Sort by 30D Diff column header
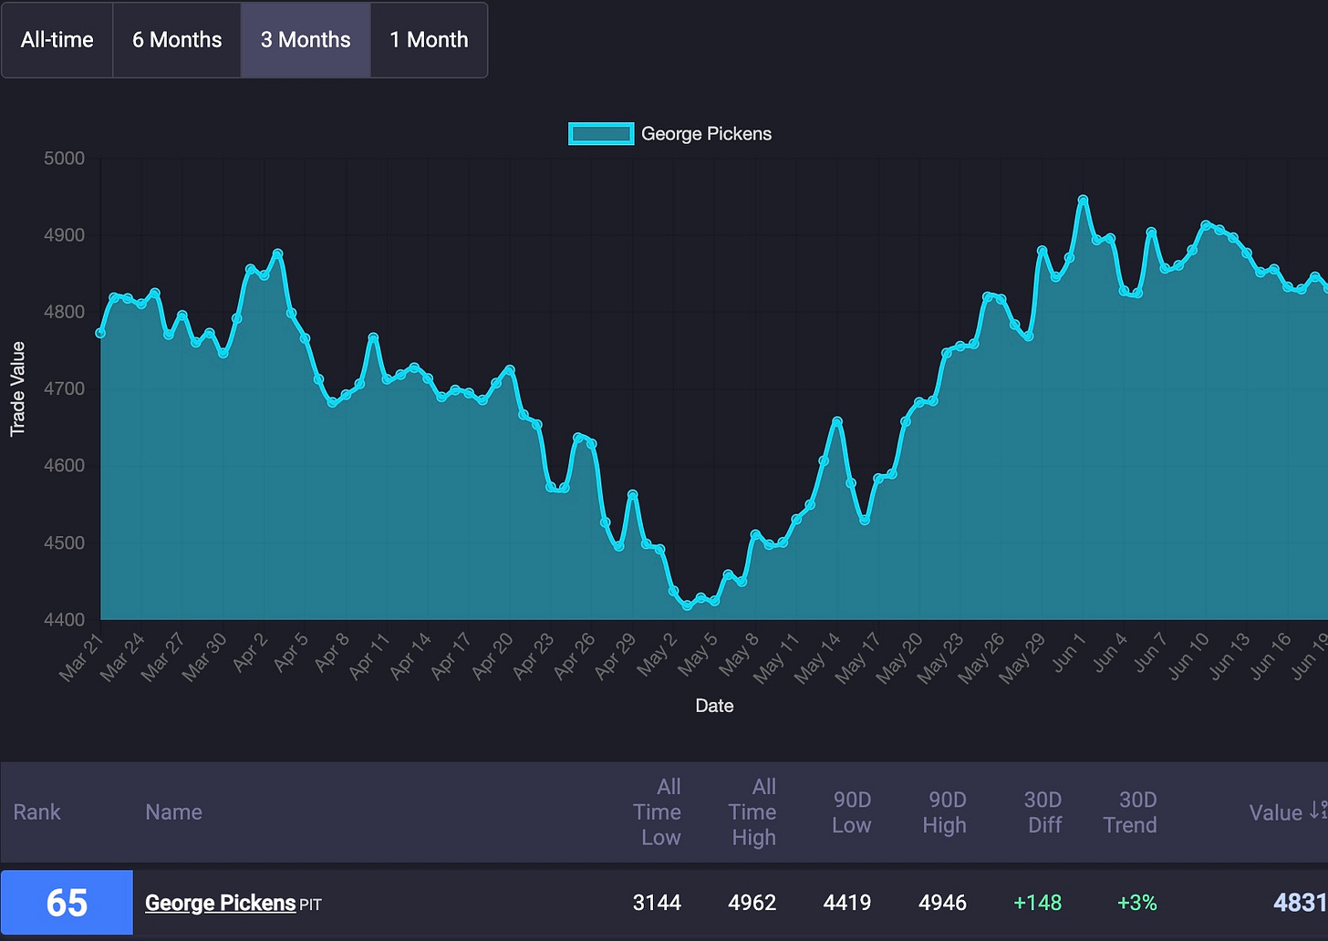Viewport: 1328px width, 941px height. coord(1043,812)
